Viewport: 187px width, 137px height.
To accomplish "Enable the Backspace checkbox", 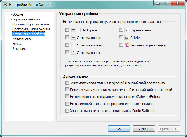I will click(68, 30).
